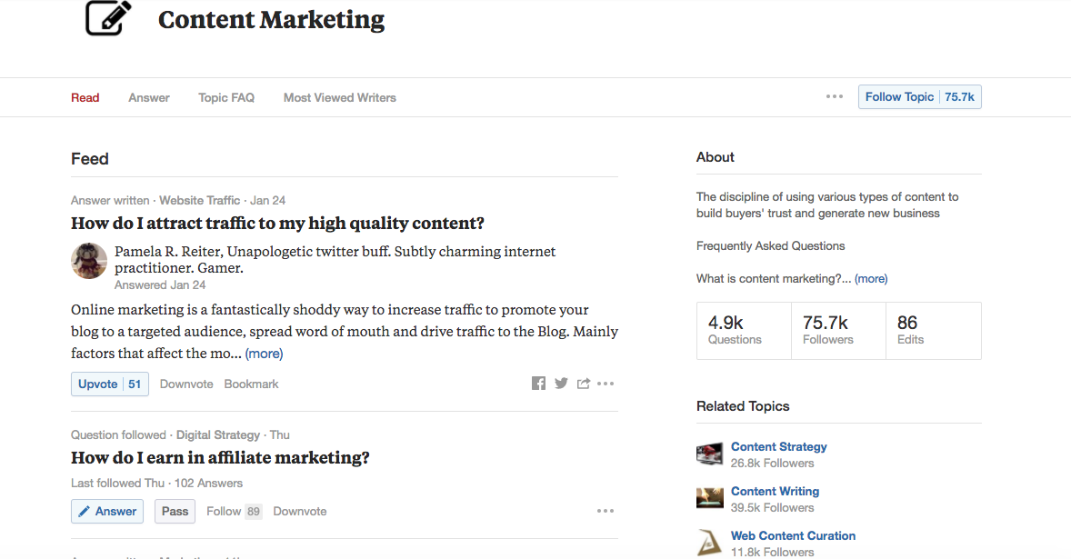The image size is (1071, 559).
Task: Open more options for Pamela's answer
Action: [x=606, y=384]
